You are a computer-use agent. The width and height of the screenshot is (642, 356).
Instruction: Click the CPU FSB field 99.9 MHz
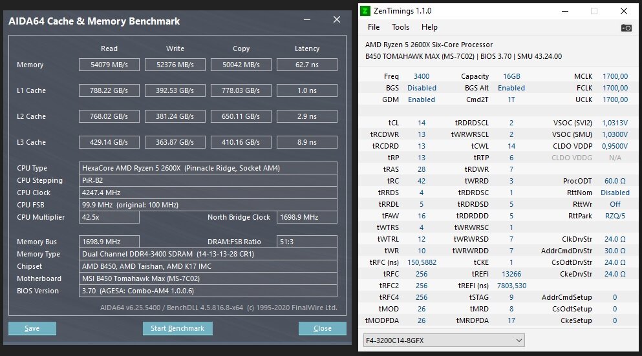(x=208, y=205)
